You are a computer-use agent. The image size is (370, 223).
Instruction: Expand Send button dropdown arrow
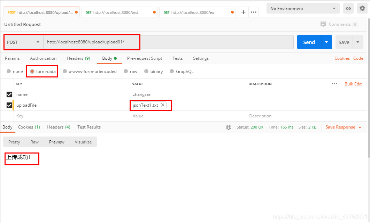[326, 42]
